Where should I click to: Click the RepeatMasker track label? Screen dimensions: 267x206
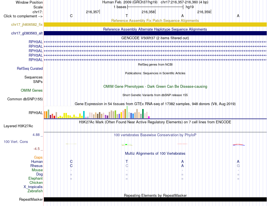pos(31,199)
